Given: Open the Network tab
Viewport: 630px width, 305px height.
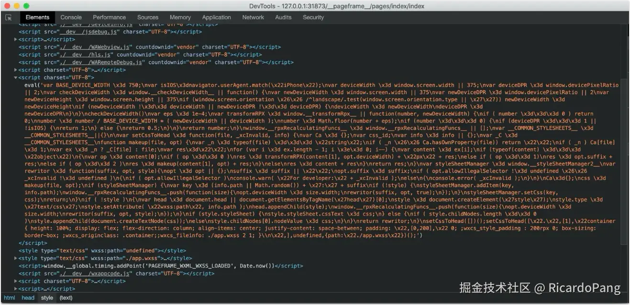Looking at the screenshot, I should (253, 17).
